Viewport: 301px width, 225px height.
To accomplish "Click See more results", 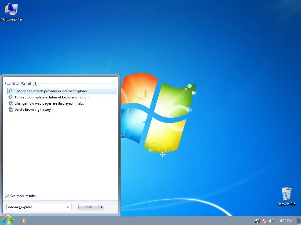I will click(23, 196).
